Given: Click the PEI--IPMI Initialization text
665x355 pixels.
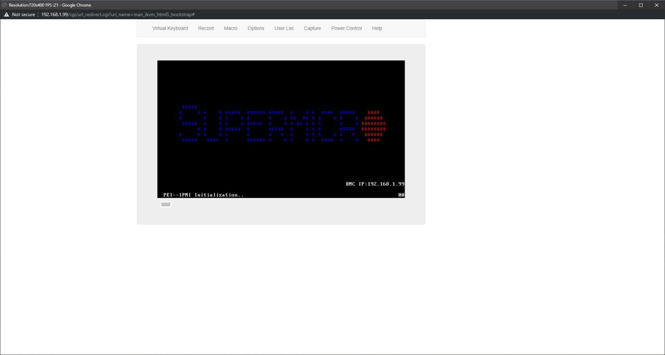Looking at the screenshot, I should click(203, 195).
